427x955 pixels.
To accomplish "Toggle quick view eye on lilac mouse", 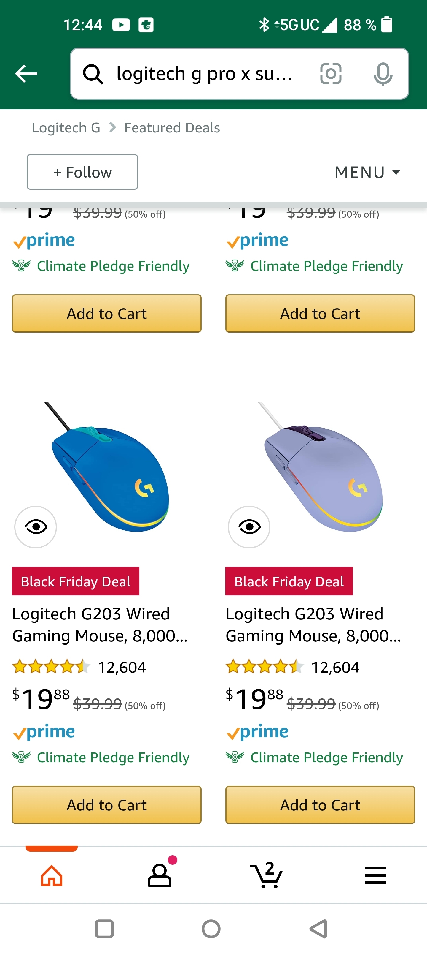I will (x=249, y=527).
